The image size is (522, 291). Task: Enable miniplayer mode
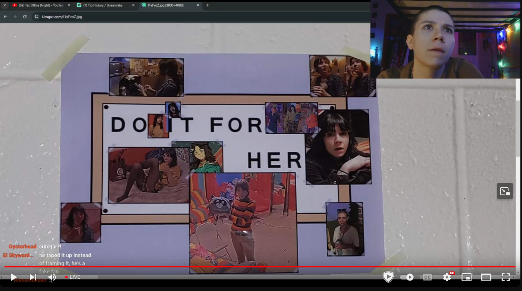[x=467, y=277]
